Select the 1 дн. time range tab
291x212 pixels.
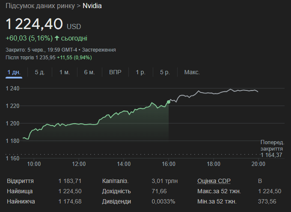(x=14, y=72)
